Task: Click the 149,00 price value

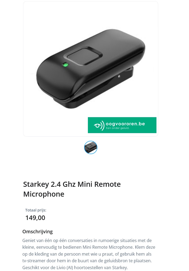Action: pyautogui.click(x=35, y=218)
